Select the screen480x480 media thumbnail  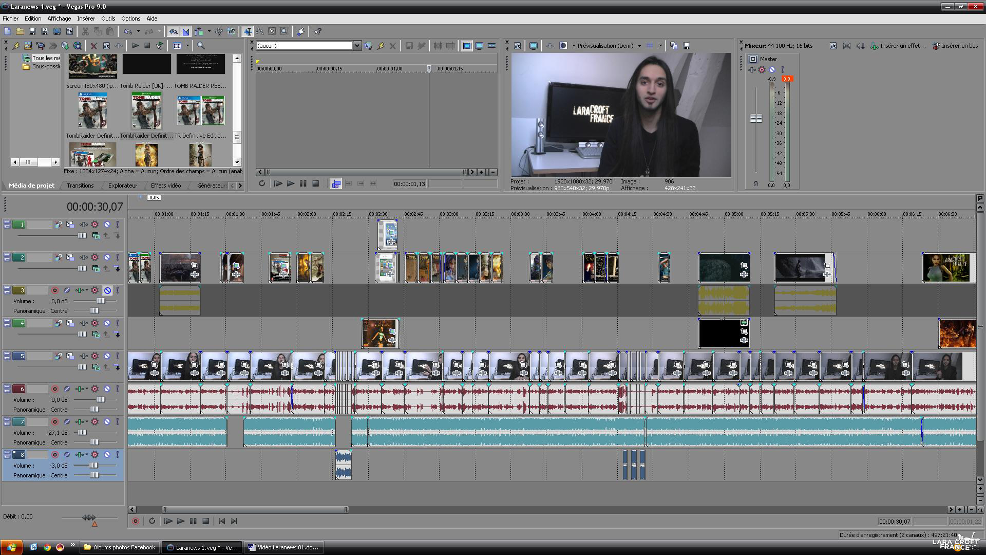(x=92, y=66)
